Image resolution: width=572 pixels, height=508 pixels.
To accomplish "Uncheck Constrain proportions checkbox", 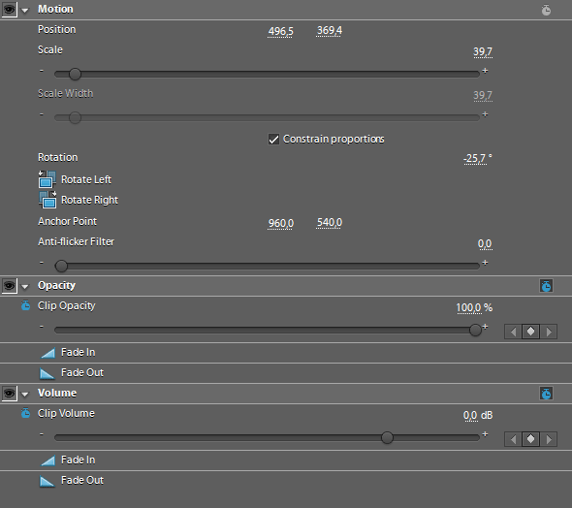I will click(273, 139).
